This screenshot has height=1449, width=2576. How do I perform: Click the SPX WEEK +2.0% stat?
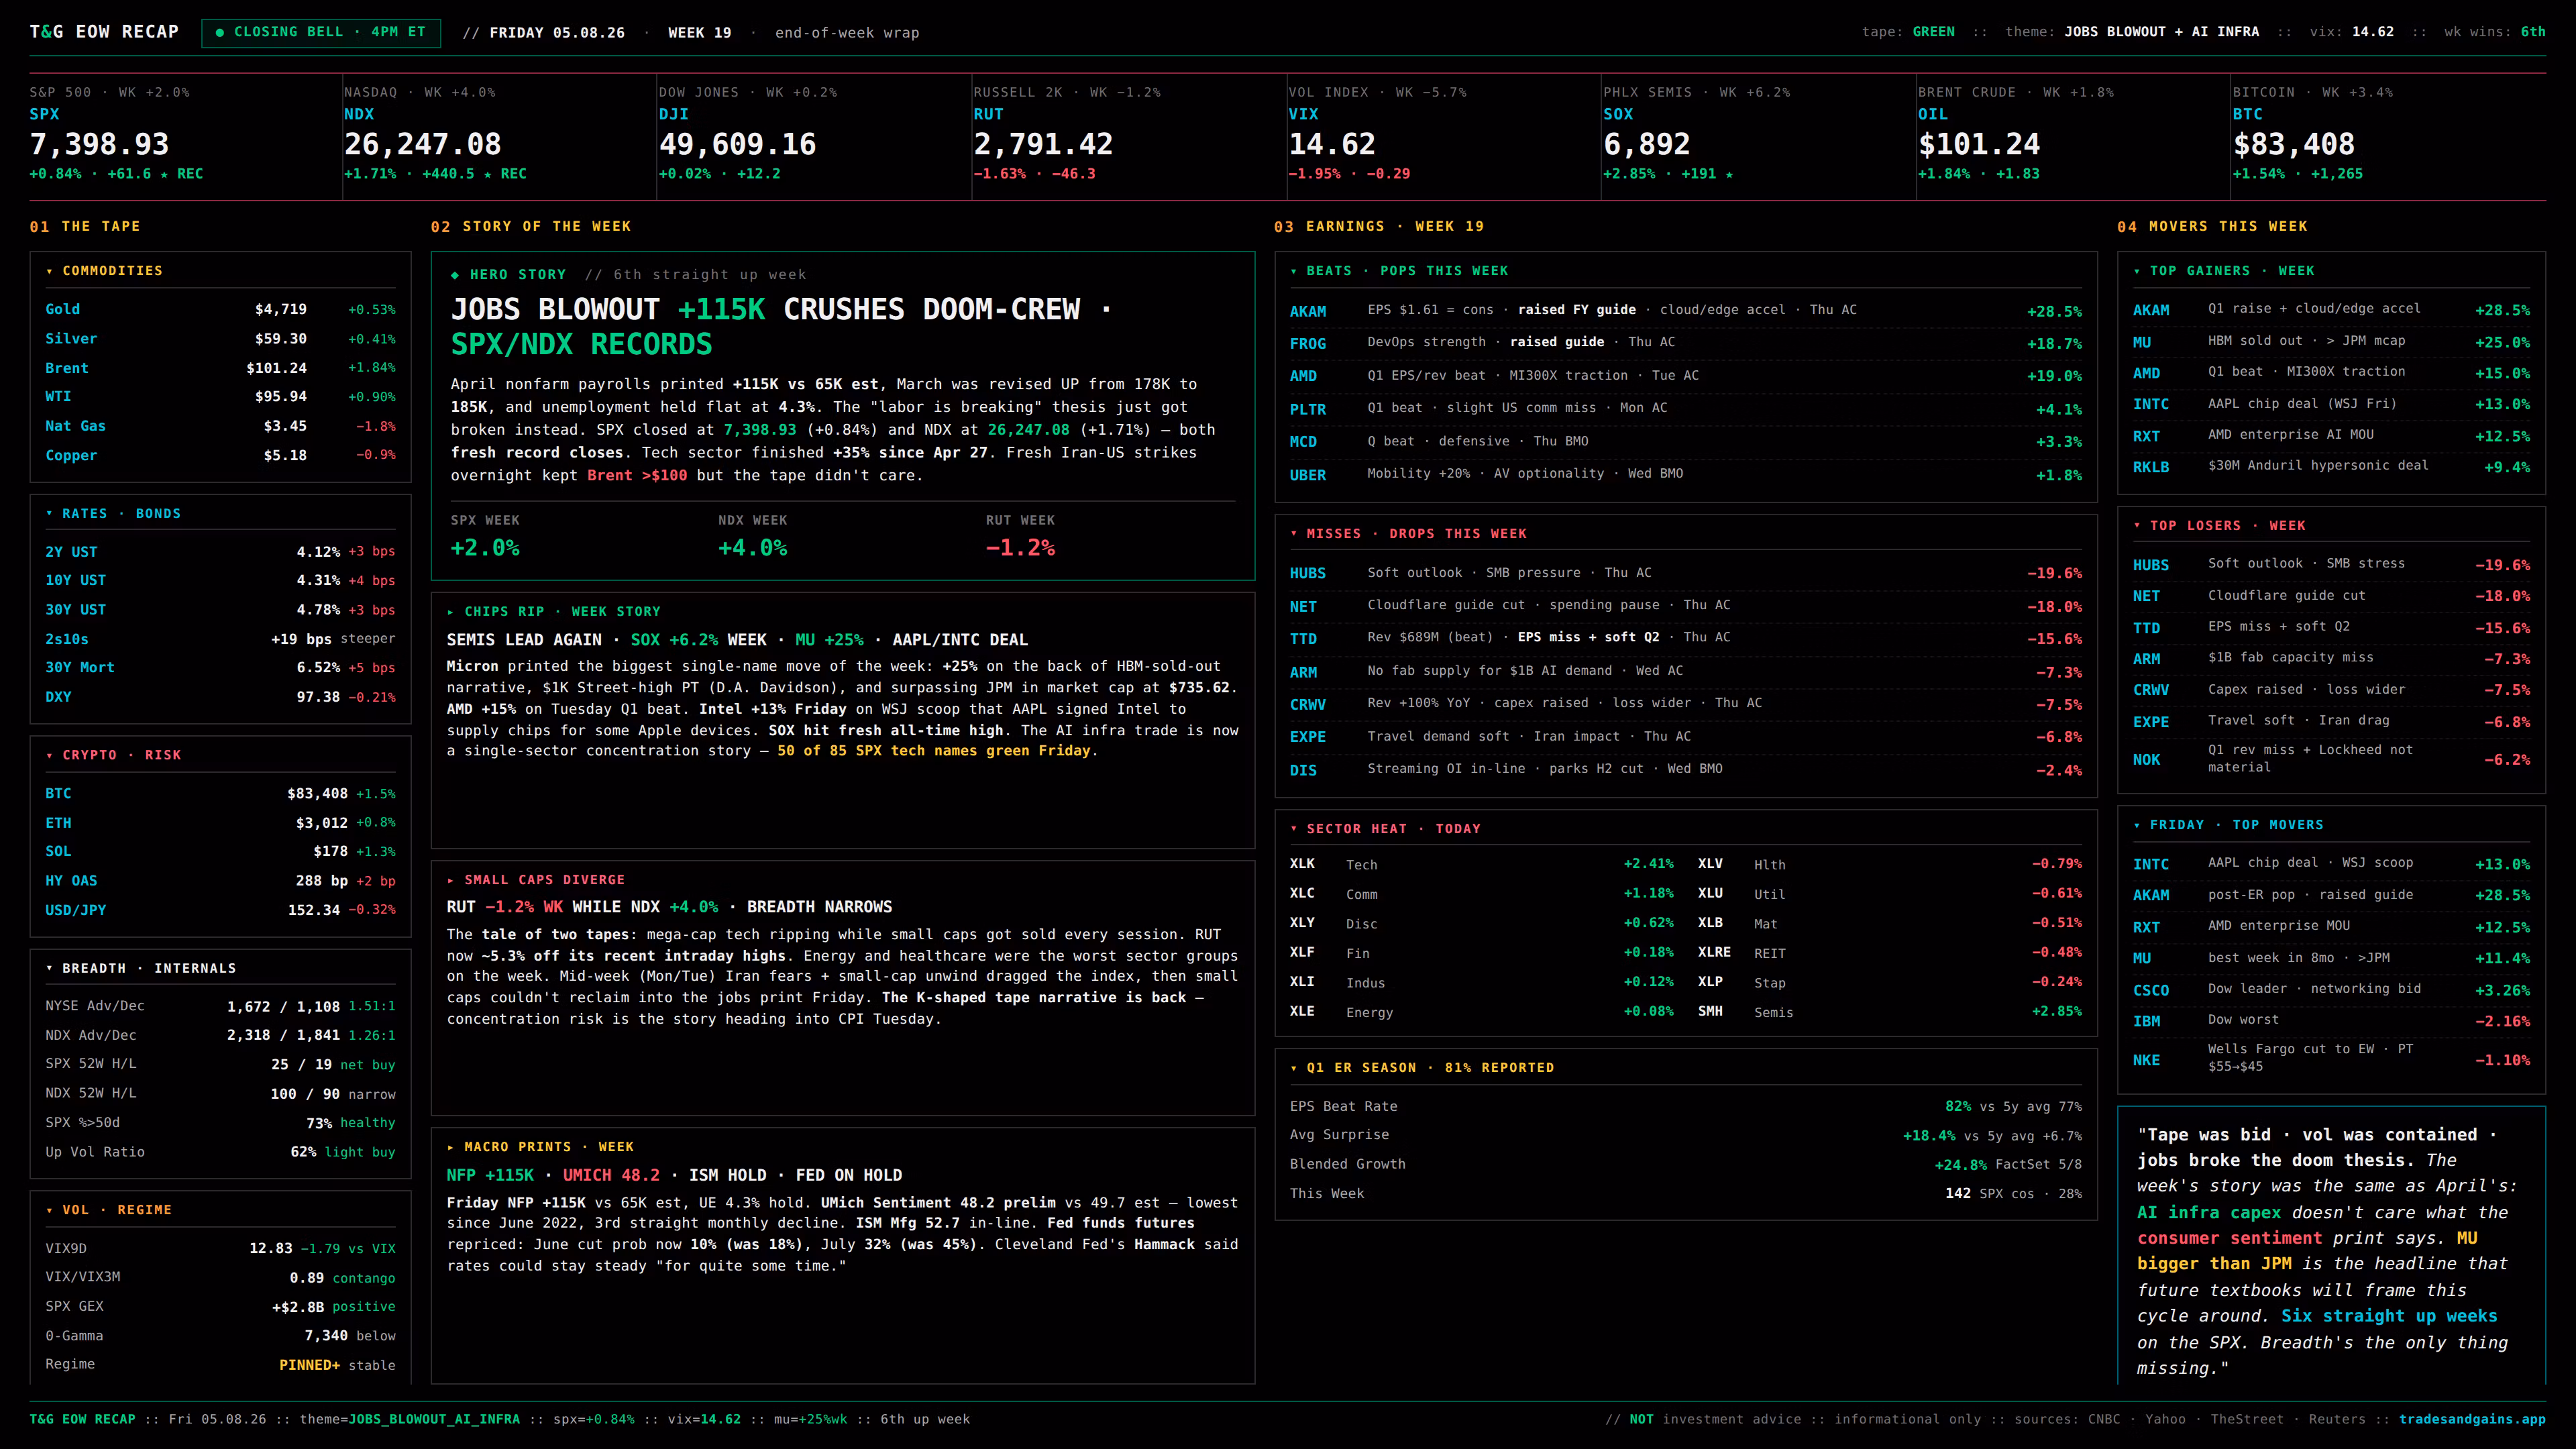485,537
